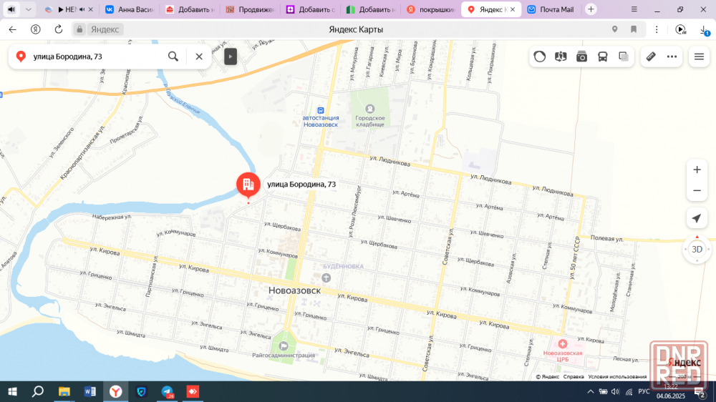
Task: Open Telegram from the taskbar
Action: [167, 391]
